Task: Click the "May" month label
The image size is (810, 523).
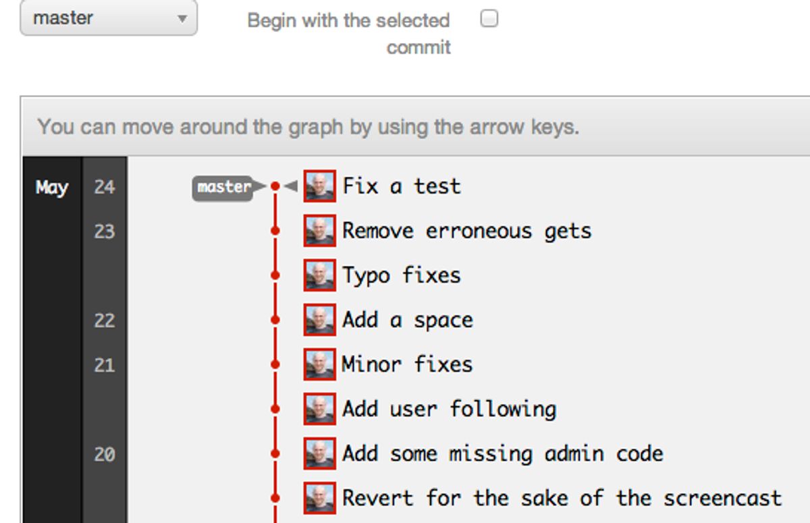Action: (x=52, y=188)
